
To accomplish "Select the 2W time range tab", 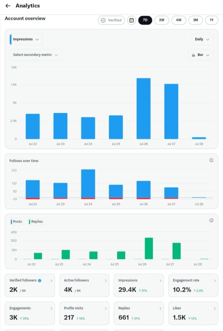I will (x=162, y=20).
